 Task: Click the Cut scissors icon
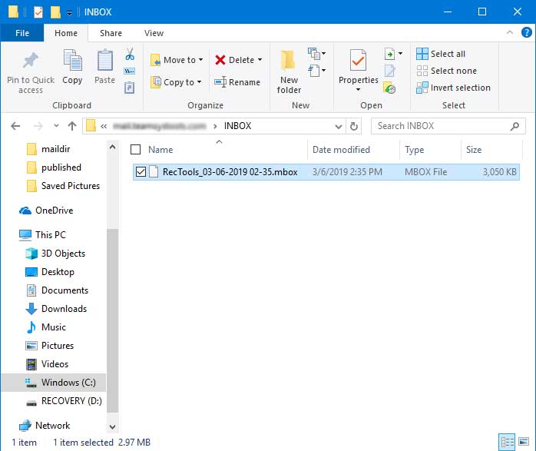129,55
